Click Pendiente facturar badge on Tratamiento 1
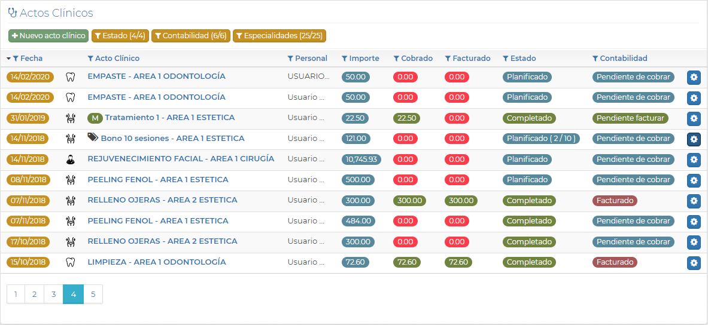 (x=630, y=118)
